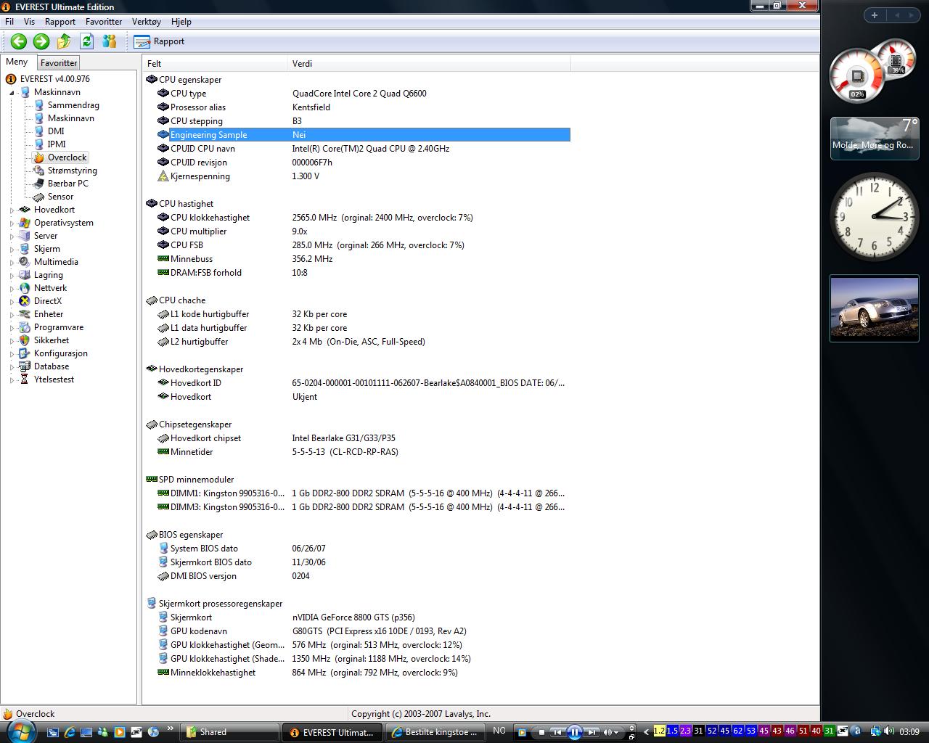Click the green Back arrow in toolbar
929x743 pixels.
pos(19,41)
